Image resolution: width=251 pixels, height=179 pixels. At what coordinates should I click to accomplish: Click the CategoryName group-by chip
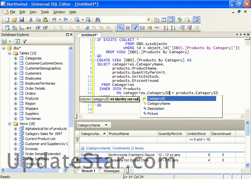(93, 125)
